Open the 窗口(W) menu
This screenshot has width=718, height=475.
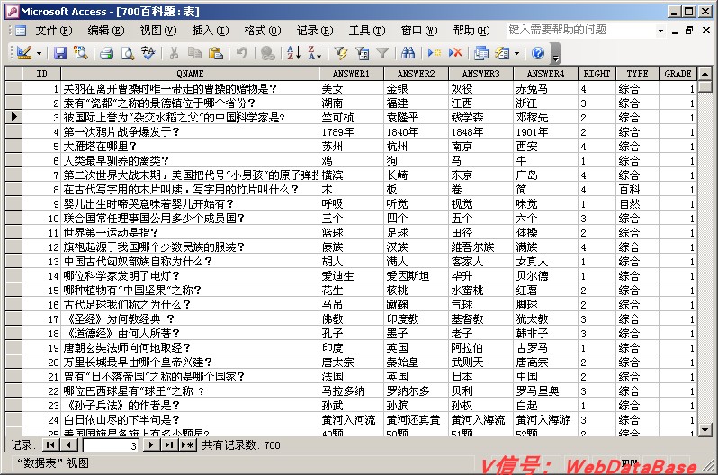click(x=419, y=31)
